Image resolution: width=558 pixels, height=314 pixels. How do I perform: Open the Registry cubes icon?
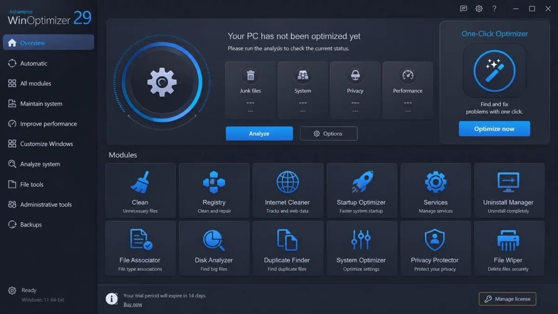tap(214, 182)
